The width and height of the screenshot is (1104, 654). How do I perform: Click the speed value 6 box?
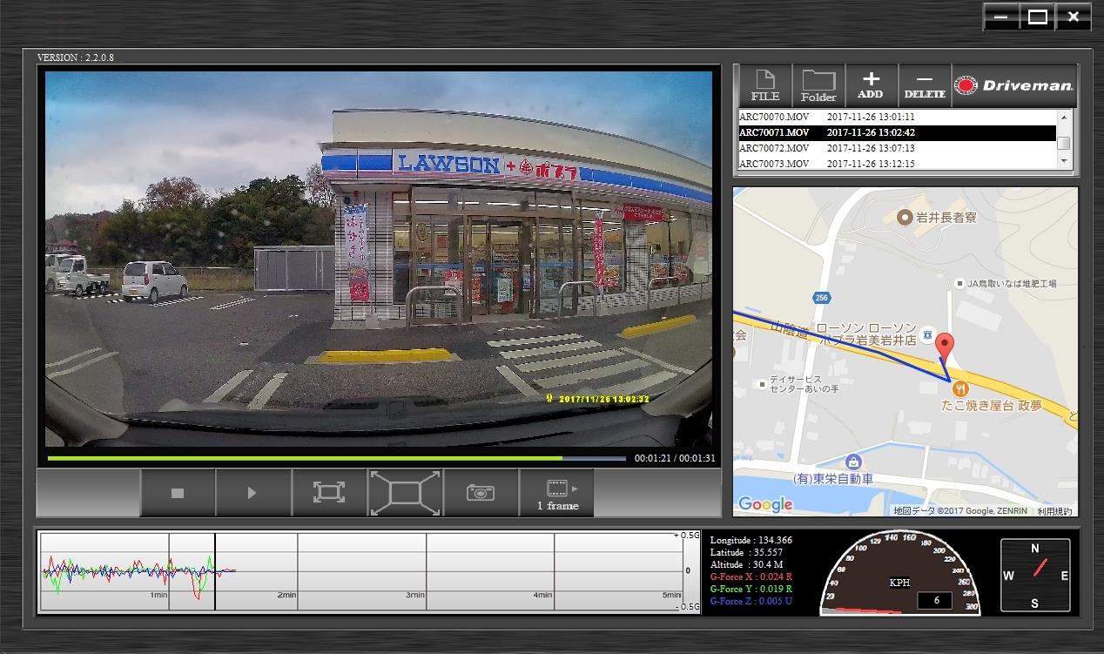[x=934, y=600]
